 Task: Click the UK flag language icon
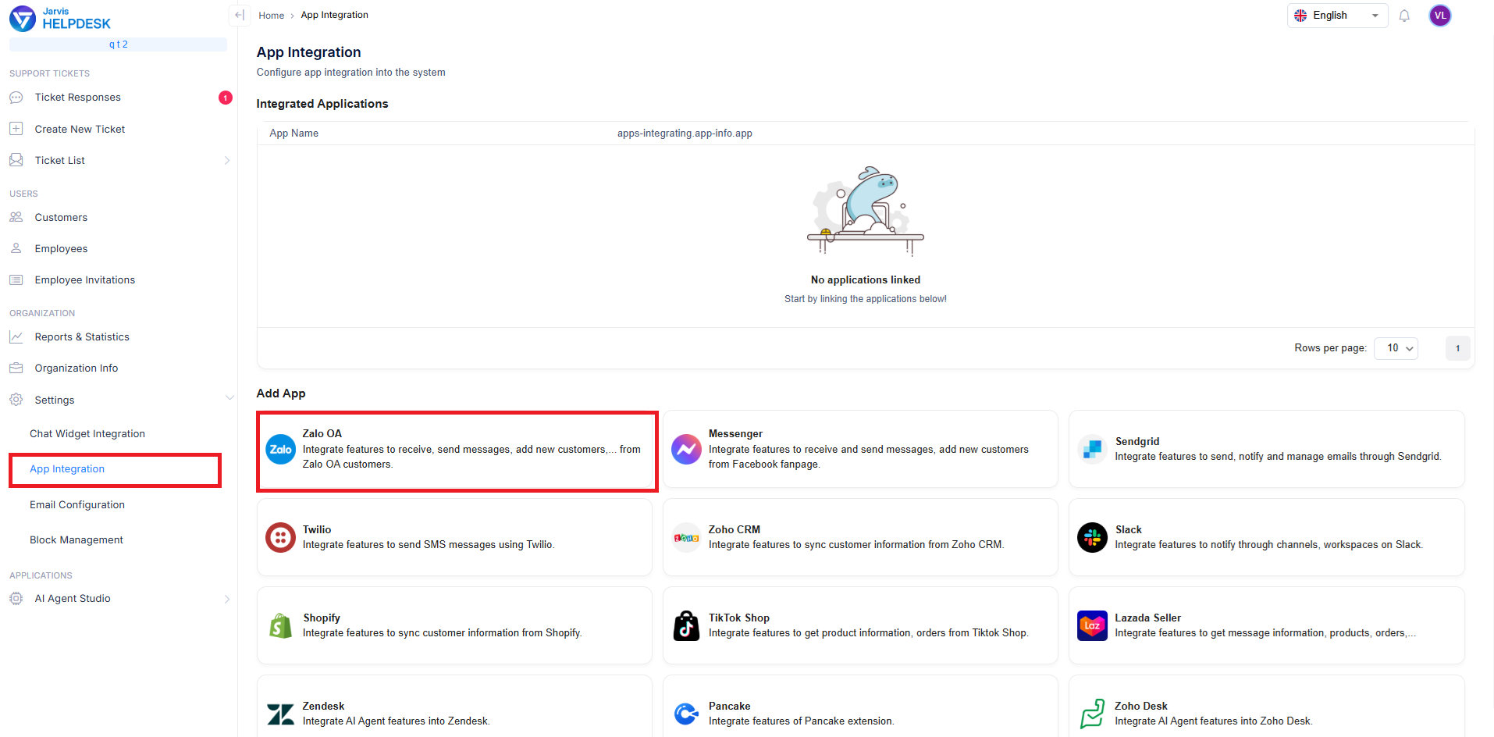point(1300,16)
